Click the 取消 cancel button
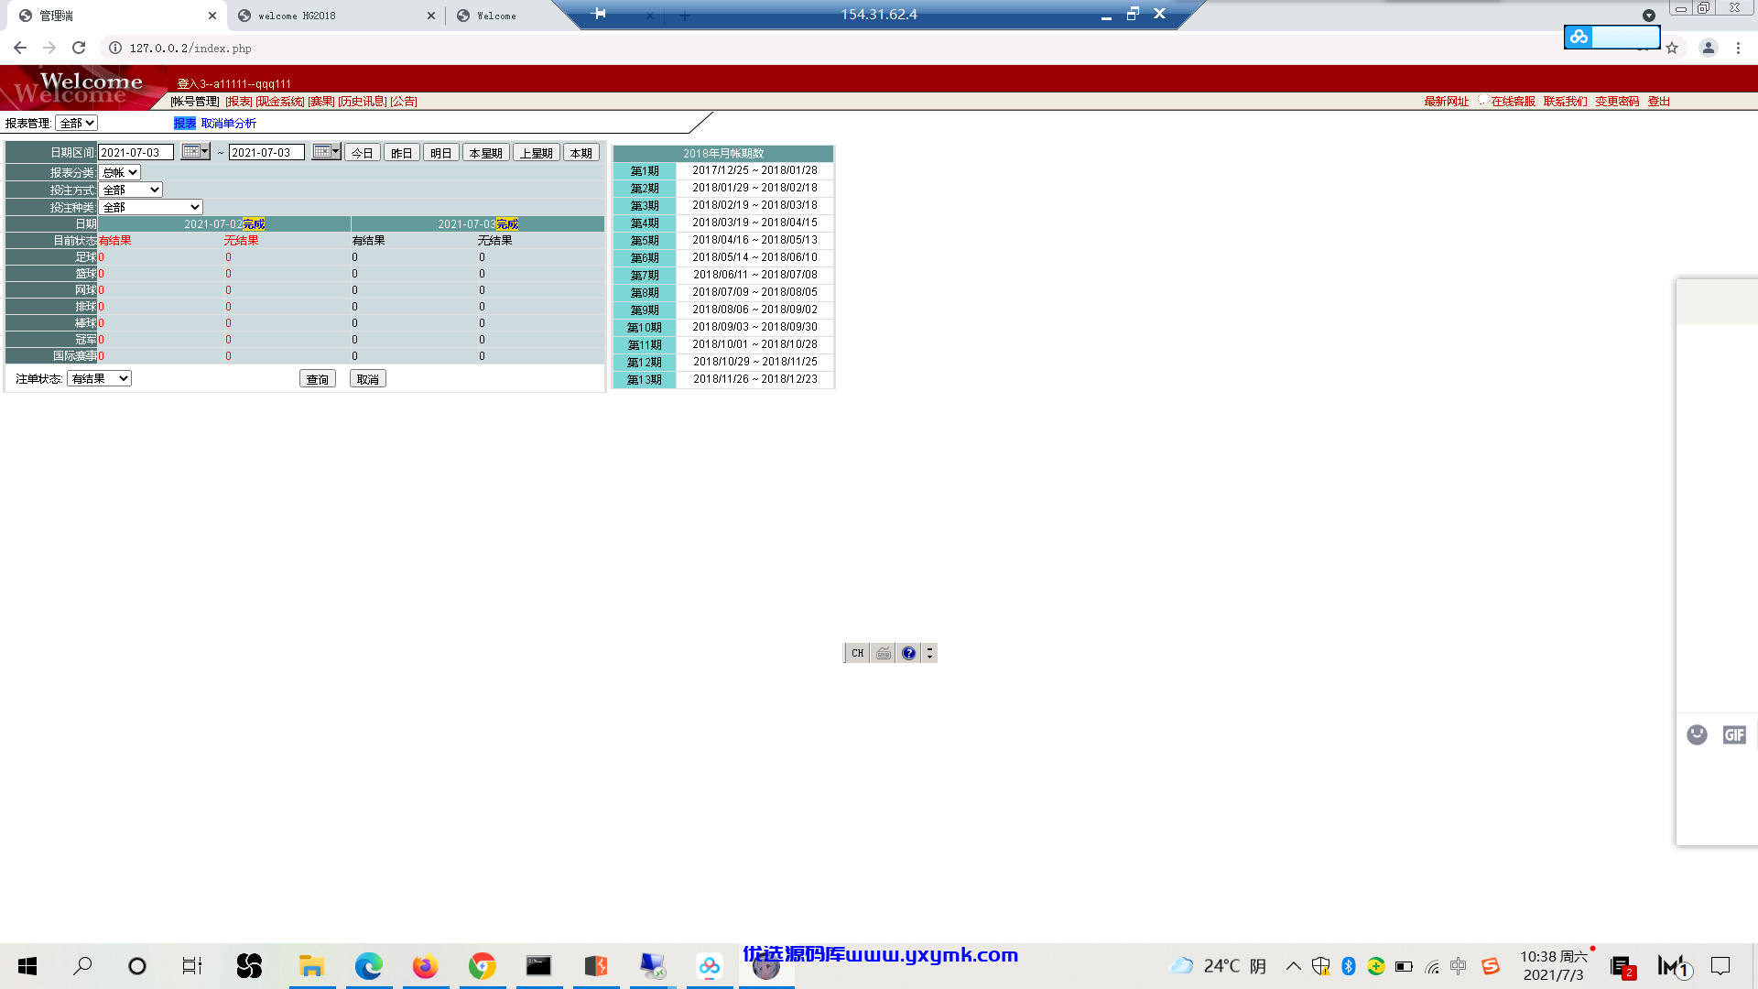 (368, 379)
